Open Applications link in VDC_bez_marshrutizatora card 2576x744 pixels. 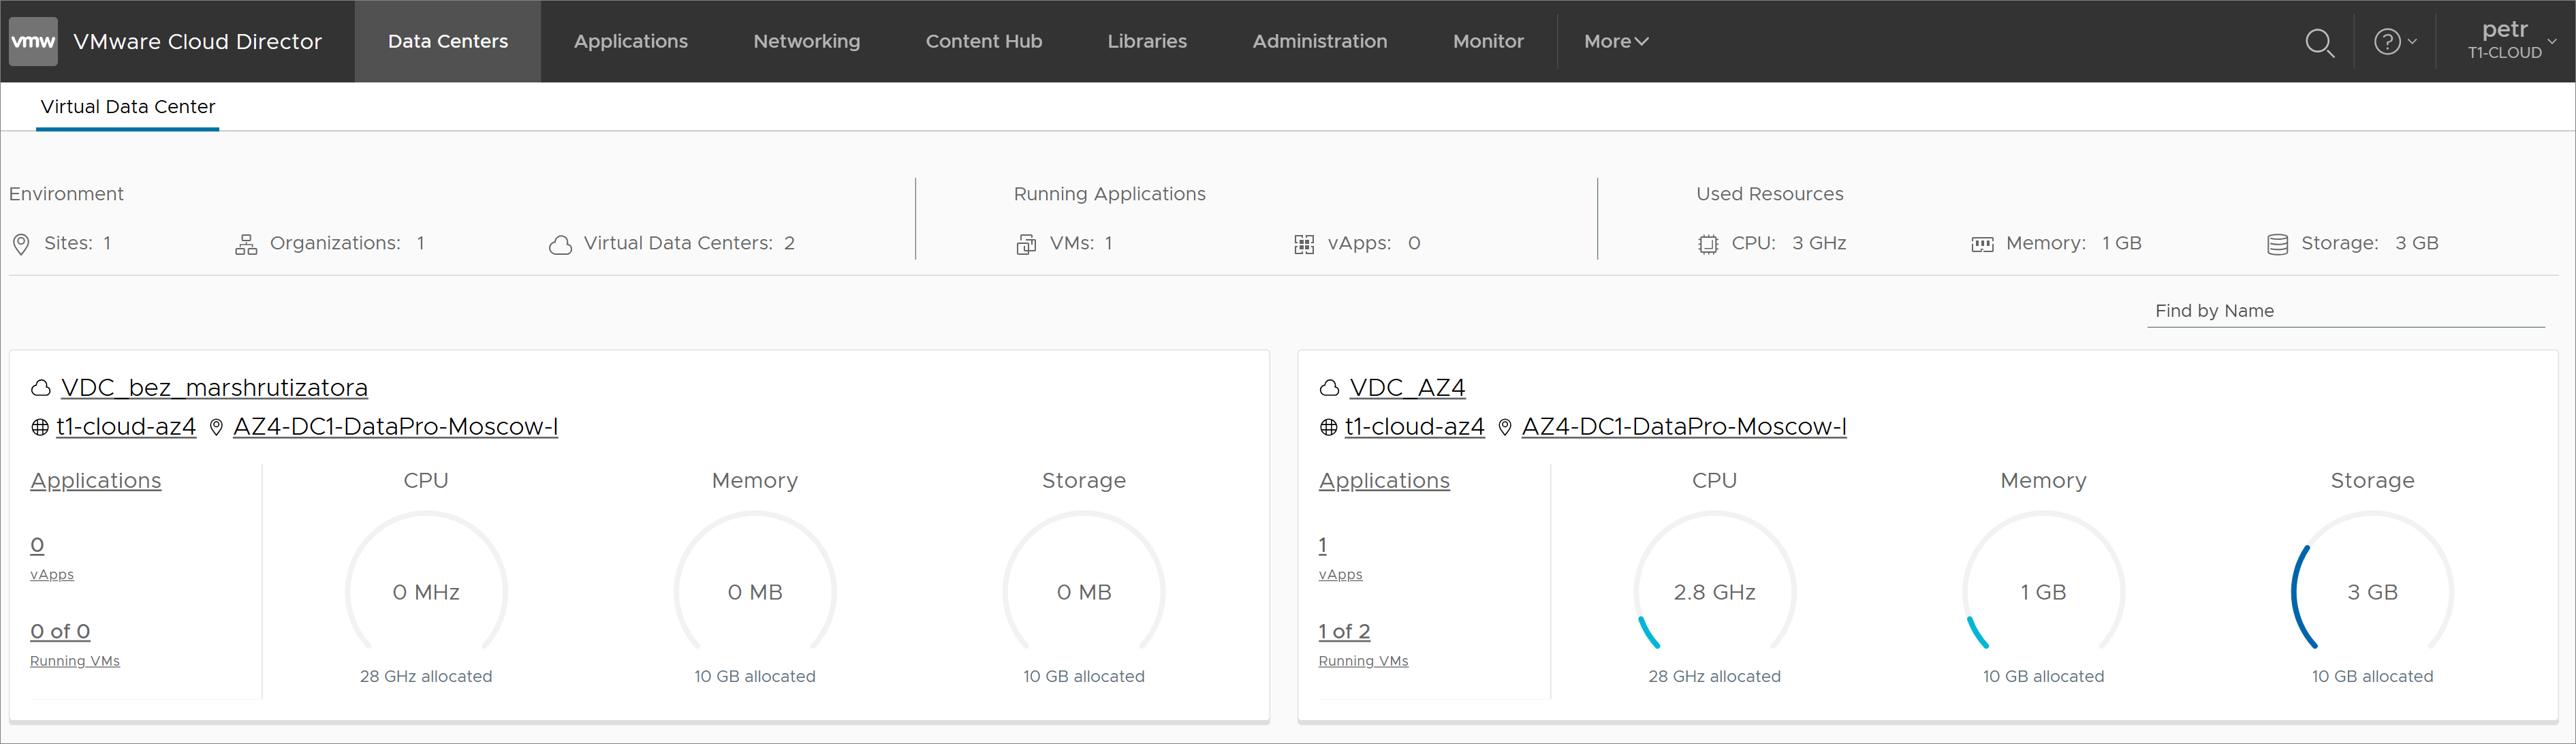pos(96,481)
